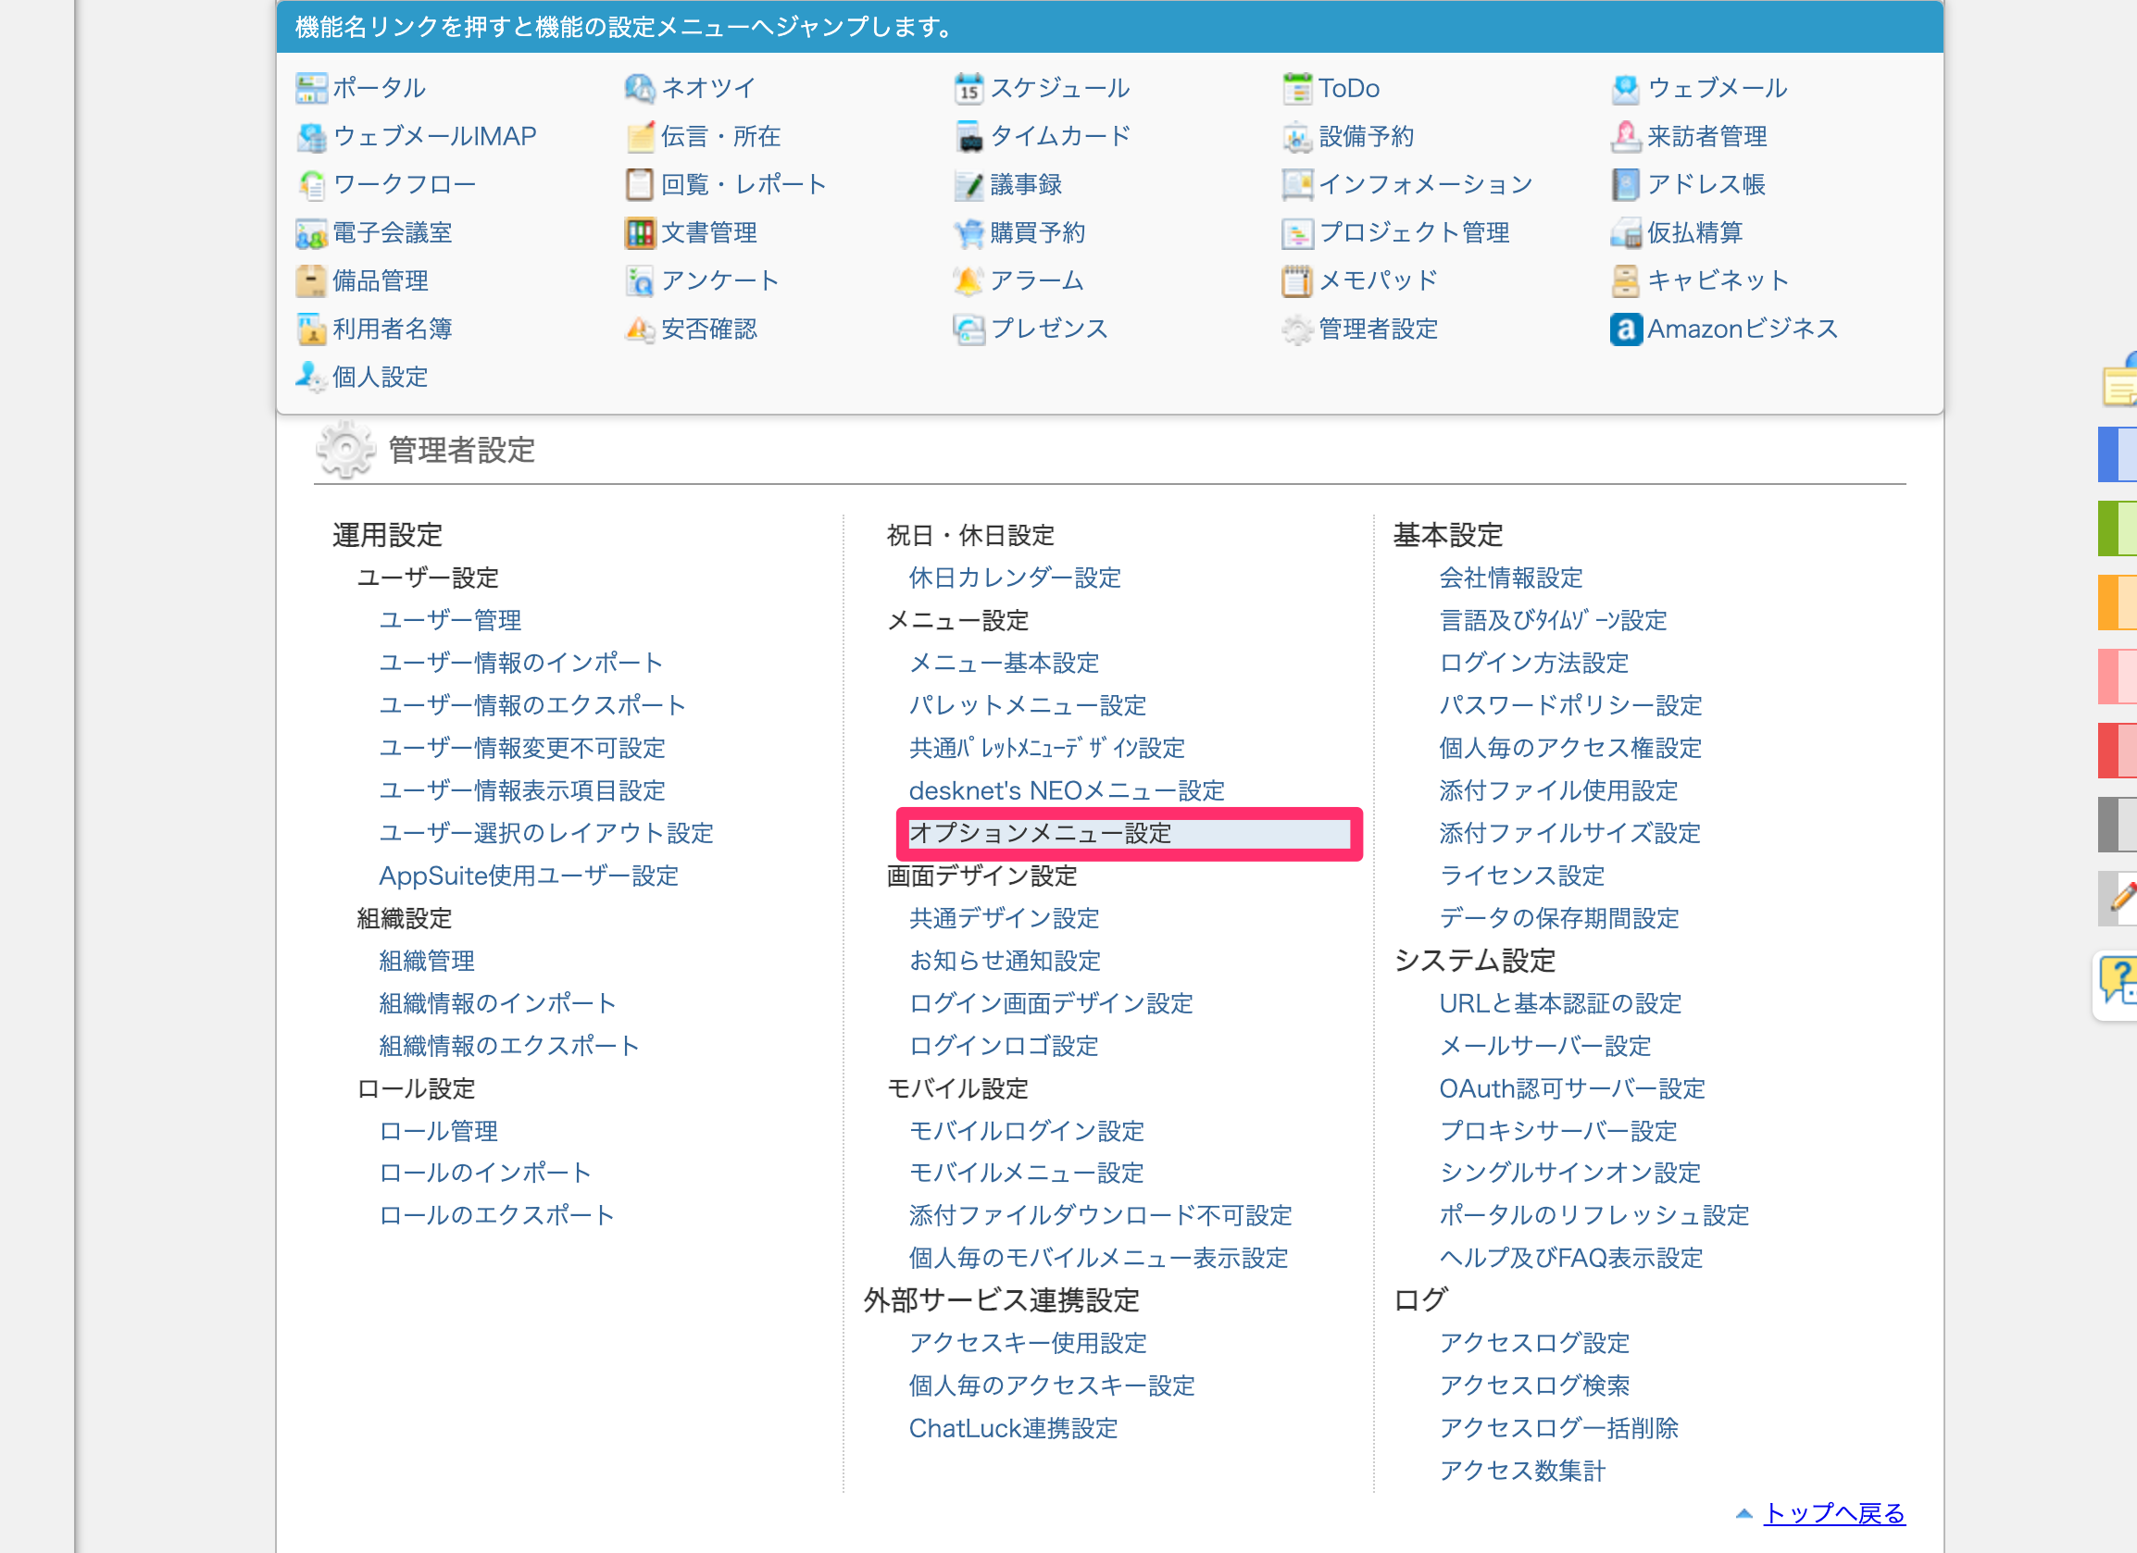Open ユーザー管理 settings

(x=450, y=620)
